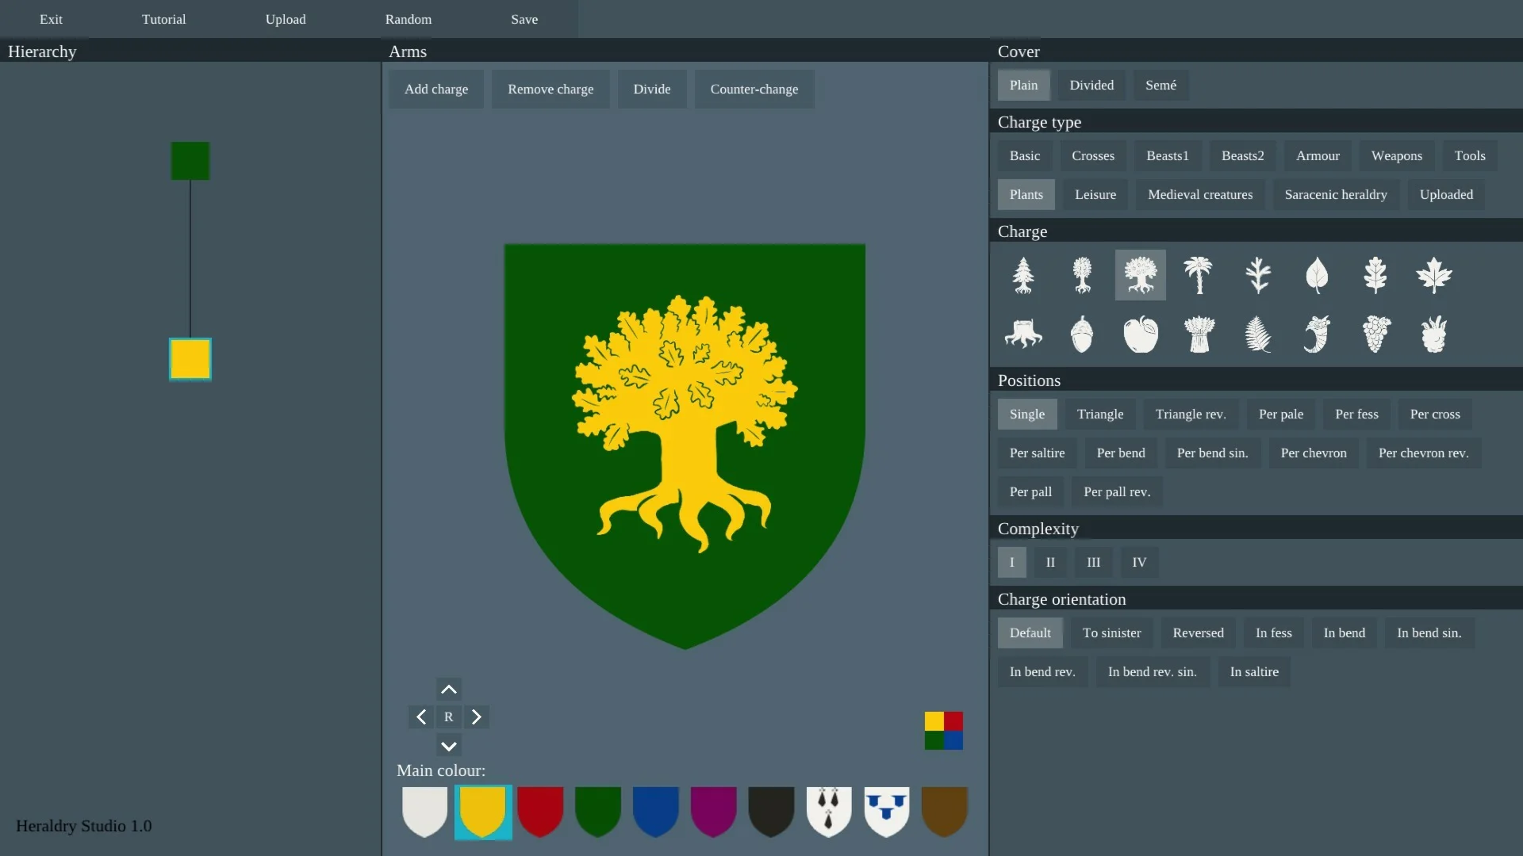Click Upload in the top menu

point(286,19)
